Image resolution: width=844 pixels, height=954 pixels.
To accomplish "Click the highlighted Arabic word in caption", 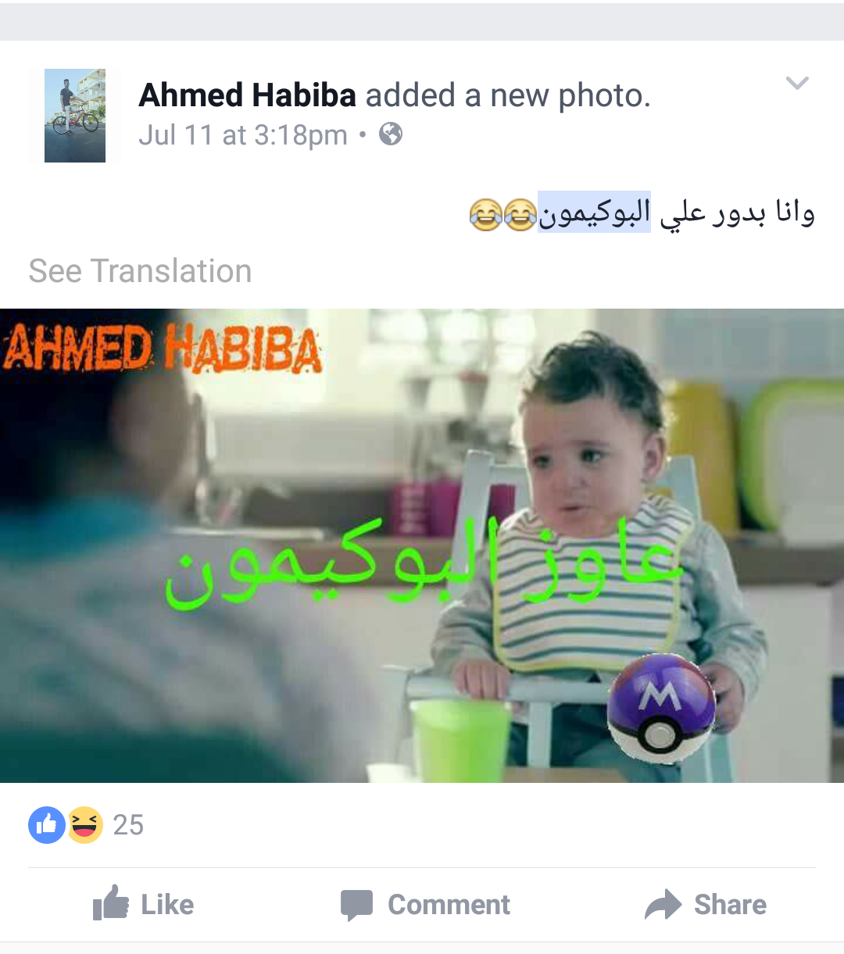I will (595, 213).
